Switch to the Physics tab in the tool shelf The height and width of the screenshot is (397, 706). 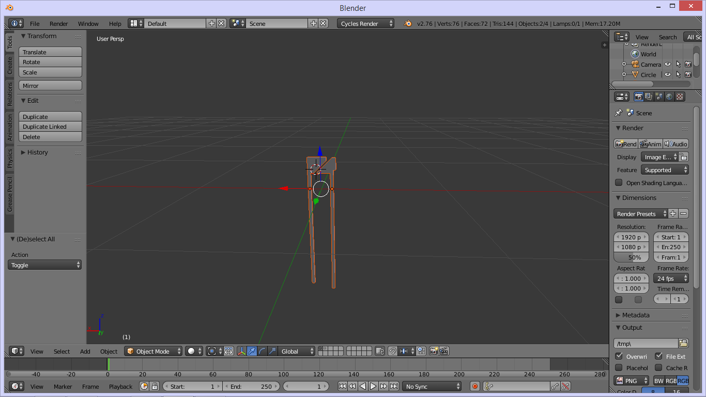[9, 159]
